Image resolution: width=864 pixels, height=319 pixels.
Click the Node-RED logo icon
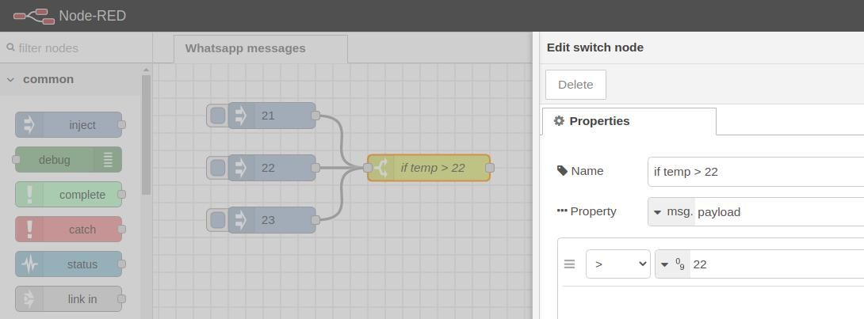point(33,16)
